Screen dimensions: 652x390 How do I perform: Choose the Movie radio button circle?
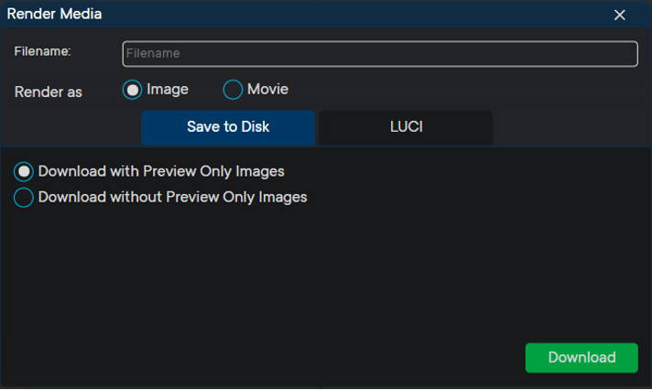tap(234, 90)
